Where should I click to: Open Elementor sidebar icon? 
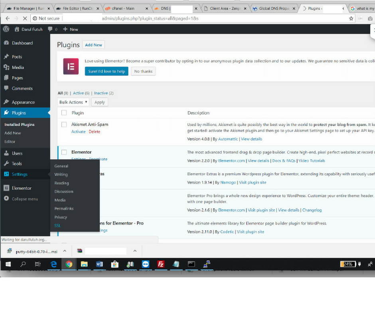click(x=6, y=188)
